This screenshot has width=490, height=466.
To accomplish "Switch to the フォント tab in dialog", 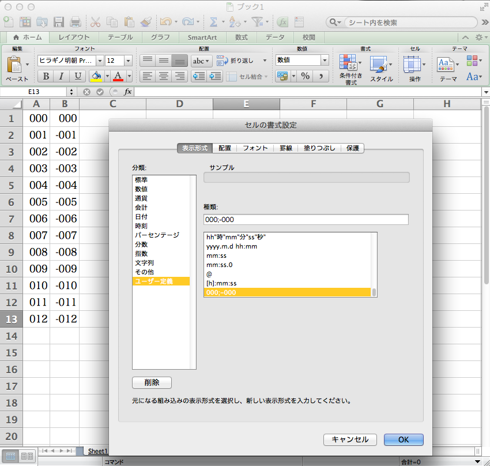I will click(x=255, y=148).
